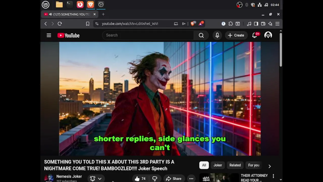Show the calendar from the 02:44 clock
Screen dimensions: 323x182
tap(275, 5)
